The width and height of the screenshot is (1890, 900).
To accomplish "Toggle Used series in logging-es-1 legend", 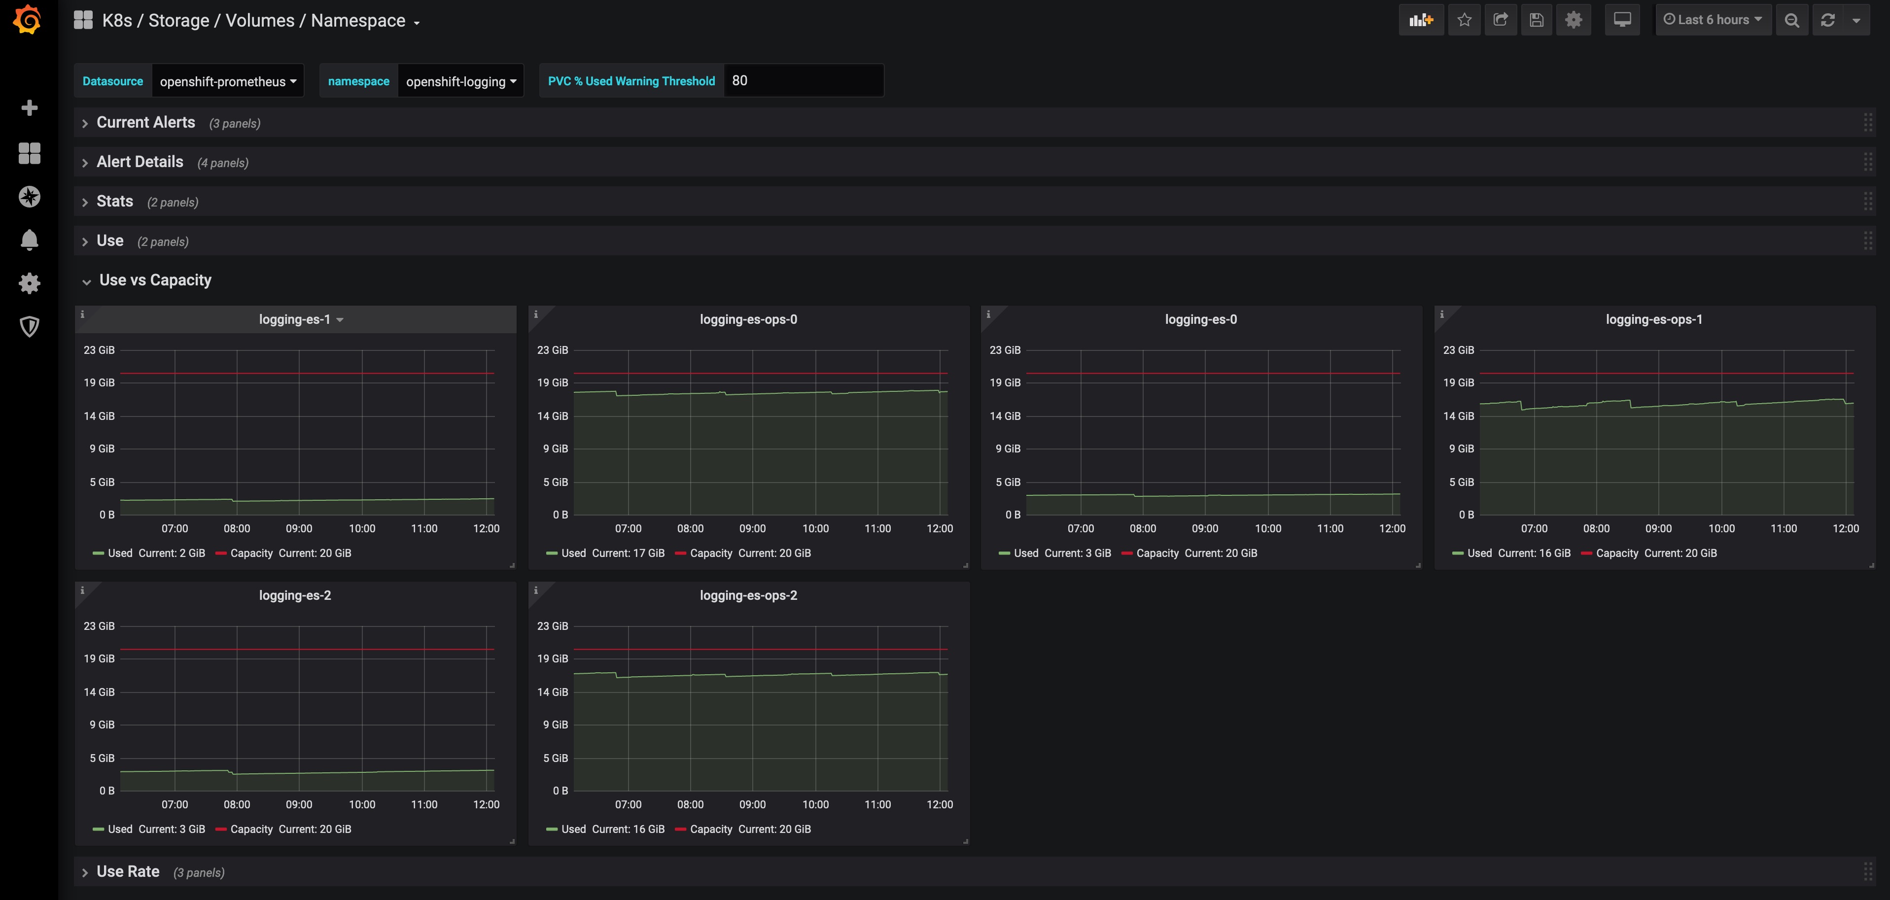I will click(120, 553).
